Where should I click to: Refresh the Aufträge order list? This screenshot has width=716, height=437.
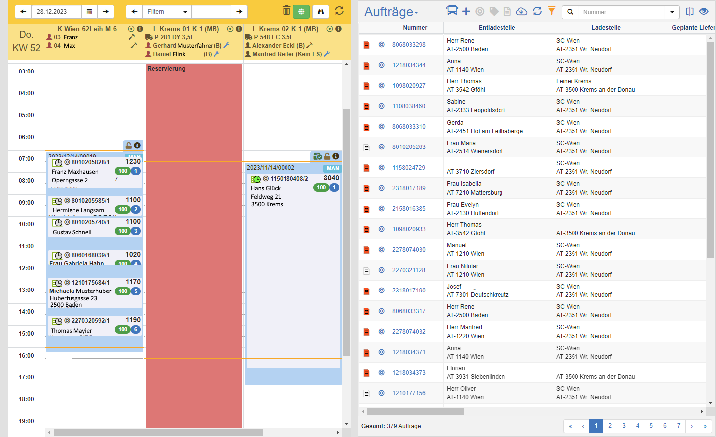click(537, 11)
